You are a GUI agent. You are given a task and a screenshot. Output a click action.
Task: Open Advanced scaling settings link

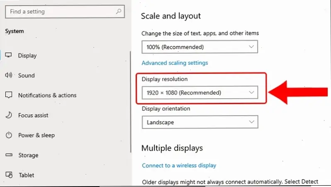click(175, 63)
